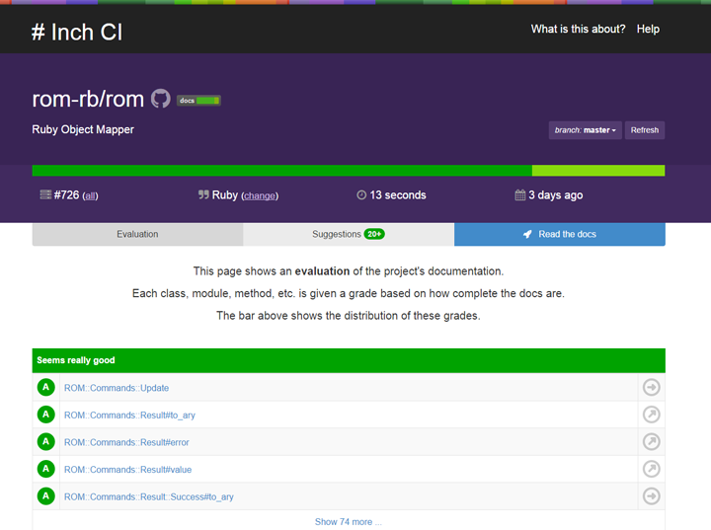Screen dimensions: 711x530
Task: Switch to the Suggestions tab
Action: 349,234
